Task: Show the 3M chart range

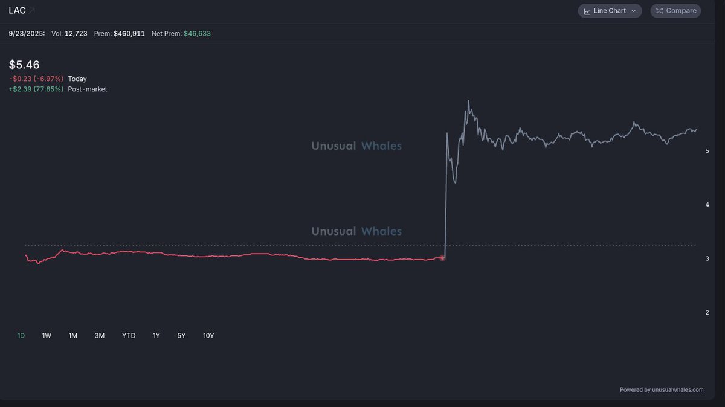Action: (x=100, y=336)
